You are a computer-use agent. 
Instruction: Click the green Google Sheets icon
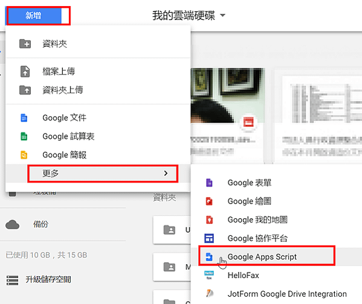point(24,136)
